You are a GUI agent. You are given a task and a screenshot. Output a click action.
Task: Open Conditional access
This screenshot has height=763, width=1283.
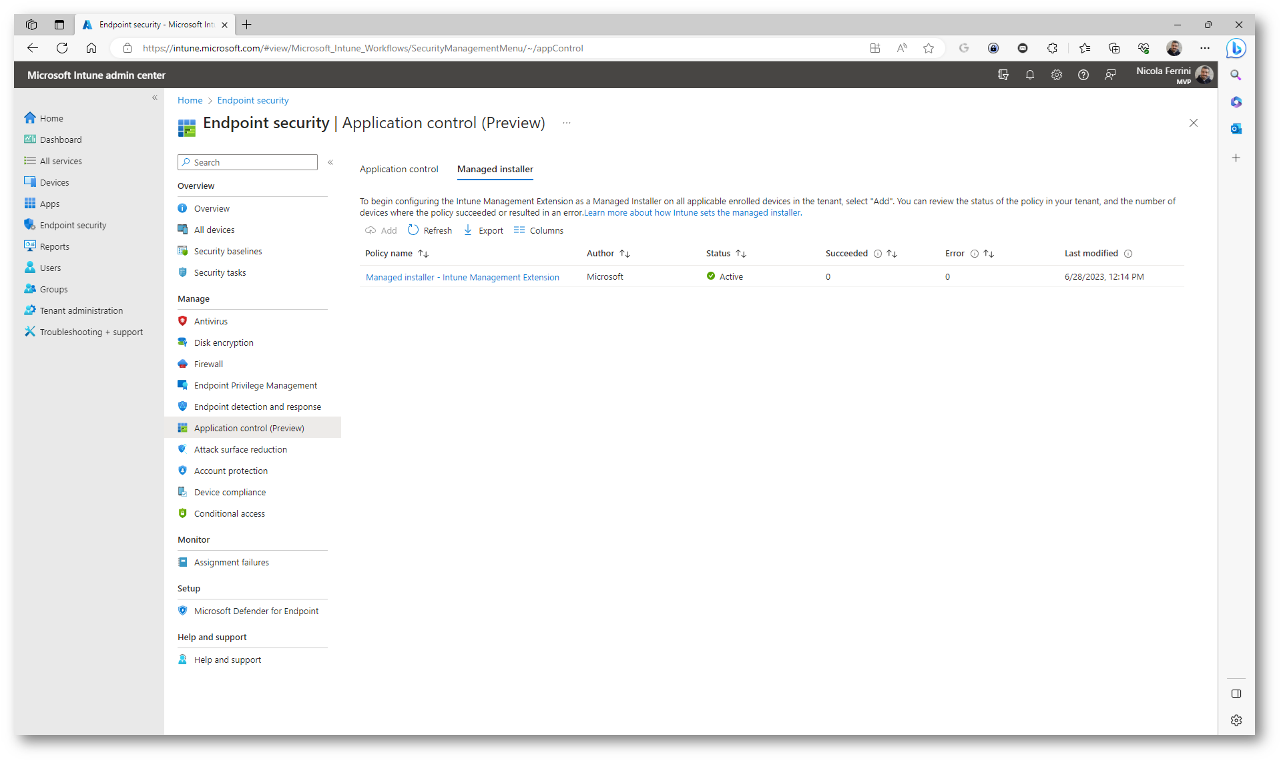tap(229, 513)
